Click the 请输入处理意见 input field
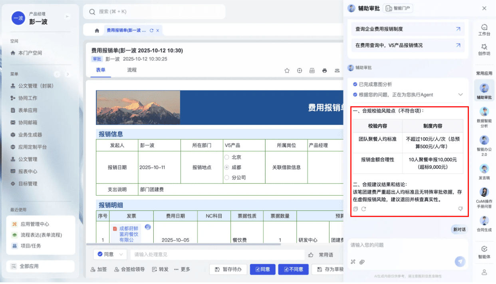 218,254
